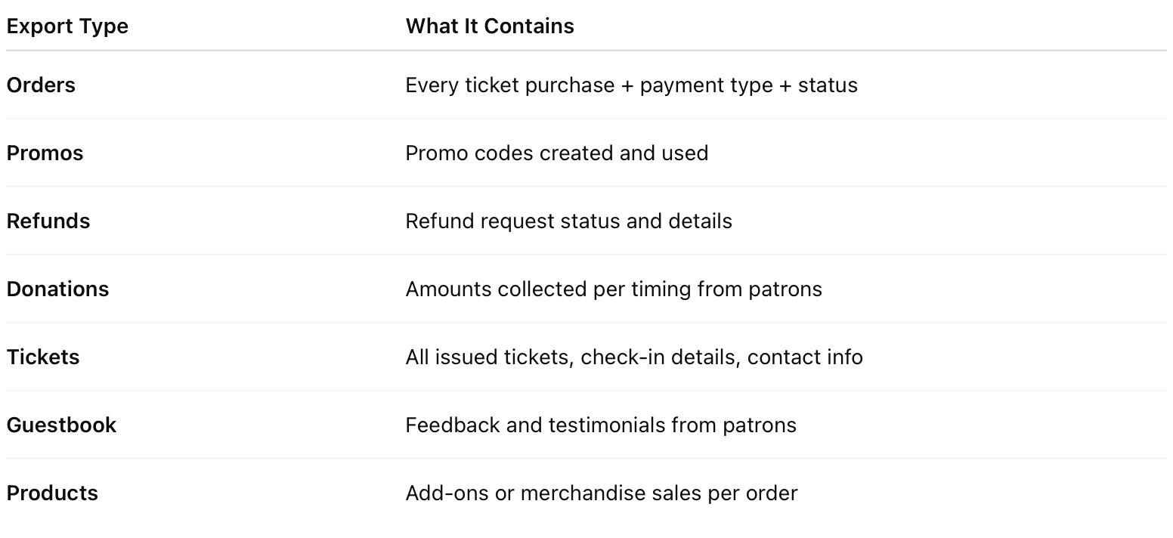
Task: Click the word "status" in Orders row
Action: coord(828,85)
